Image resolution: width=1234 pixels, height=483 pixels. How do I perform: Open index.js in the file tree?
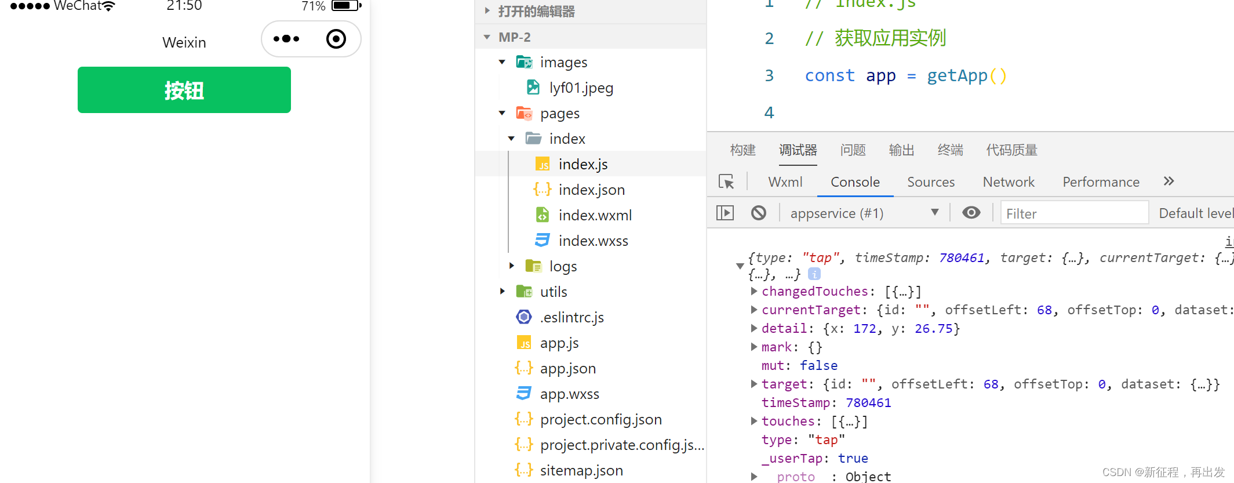[x=583, y=164]
